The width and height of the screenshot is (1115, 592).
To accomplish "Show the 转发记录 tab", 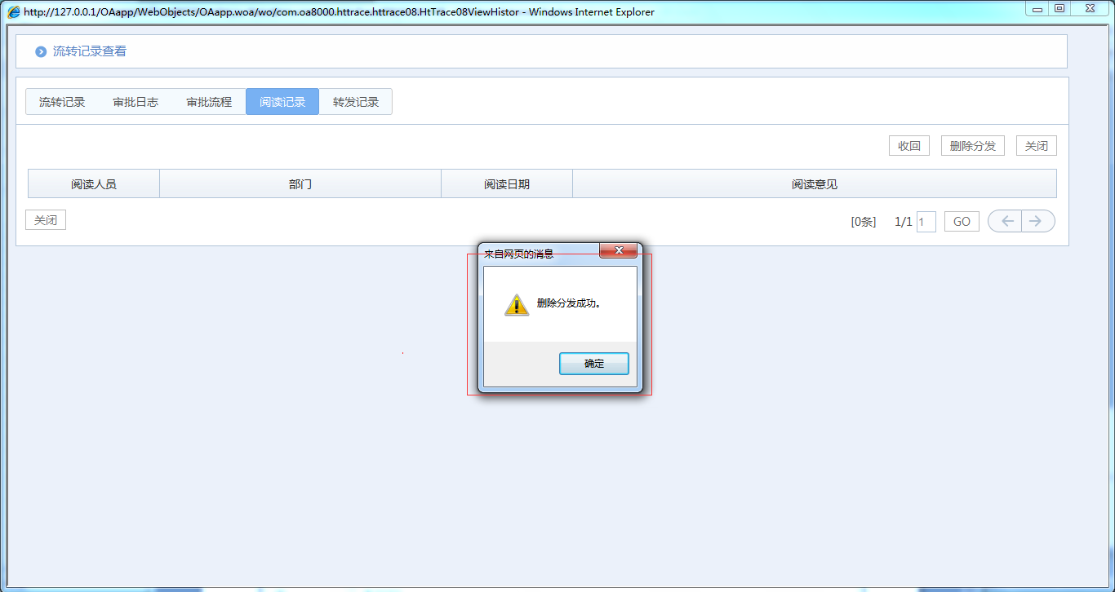I will tap(356, 102).
